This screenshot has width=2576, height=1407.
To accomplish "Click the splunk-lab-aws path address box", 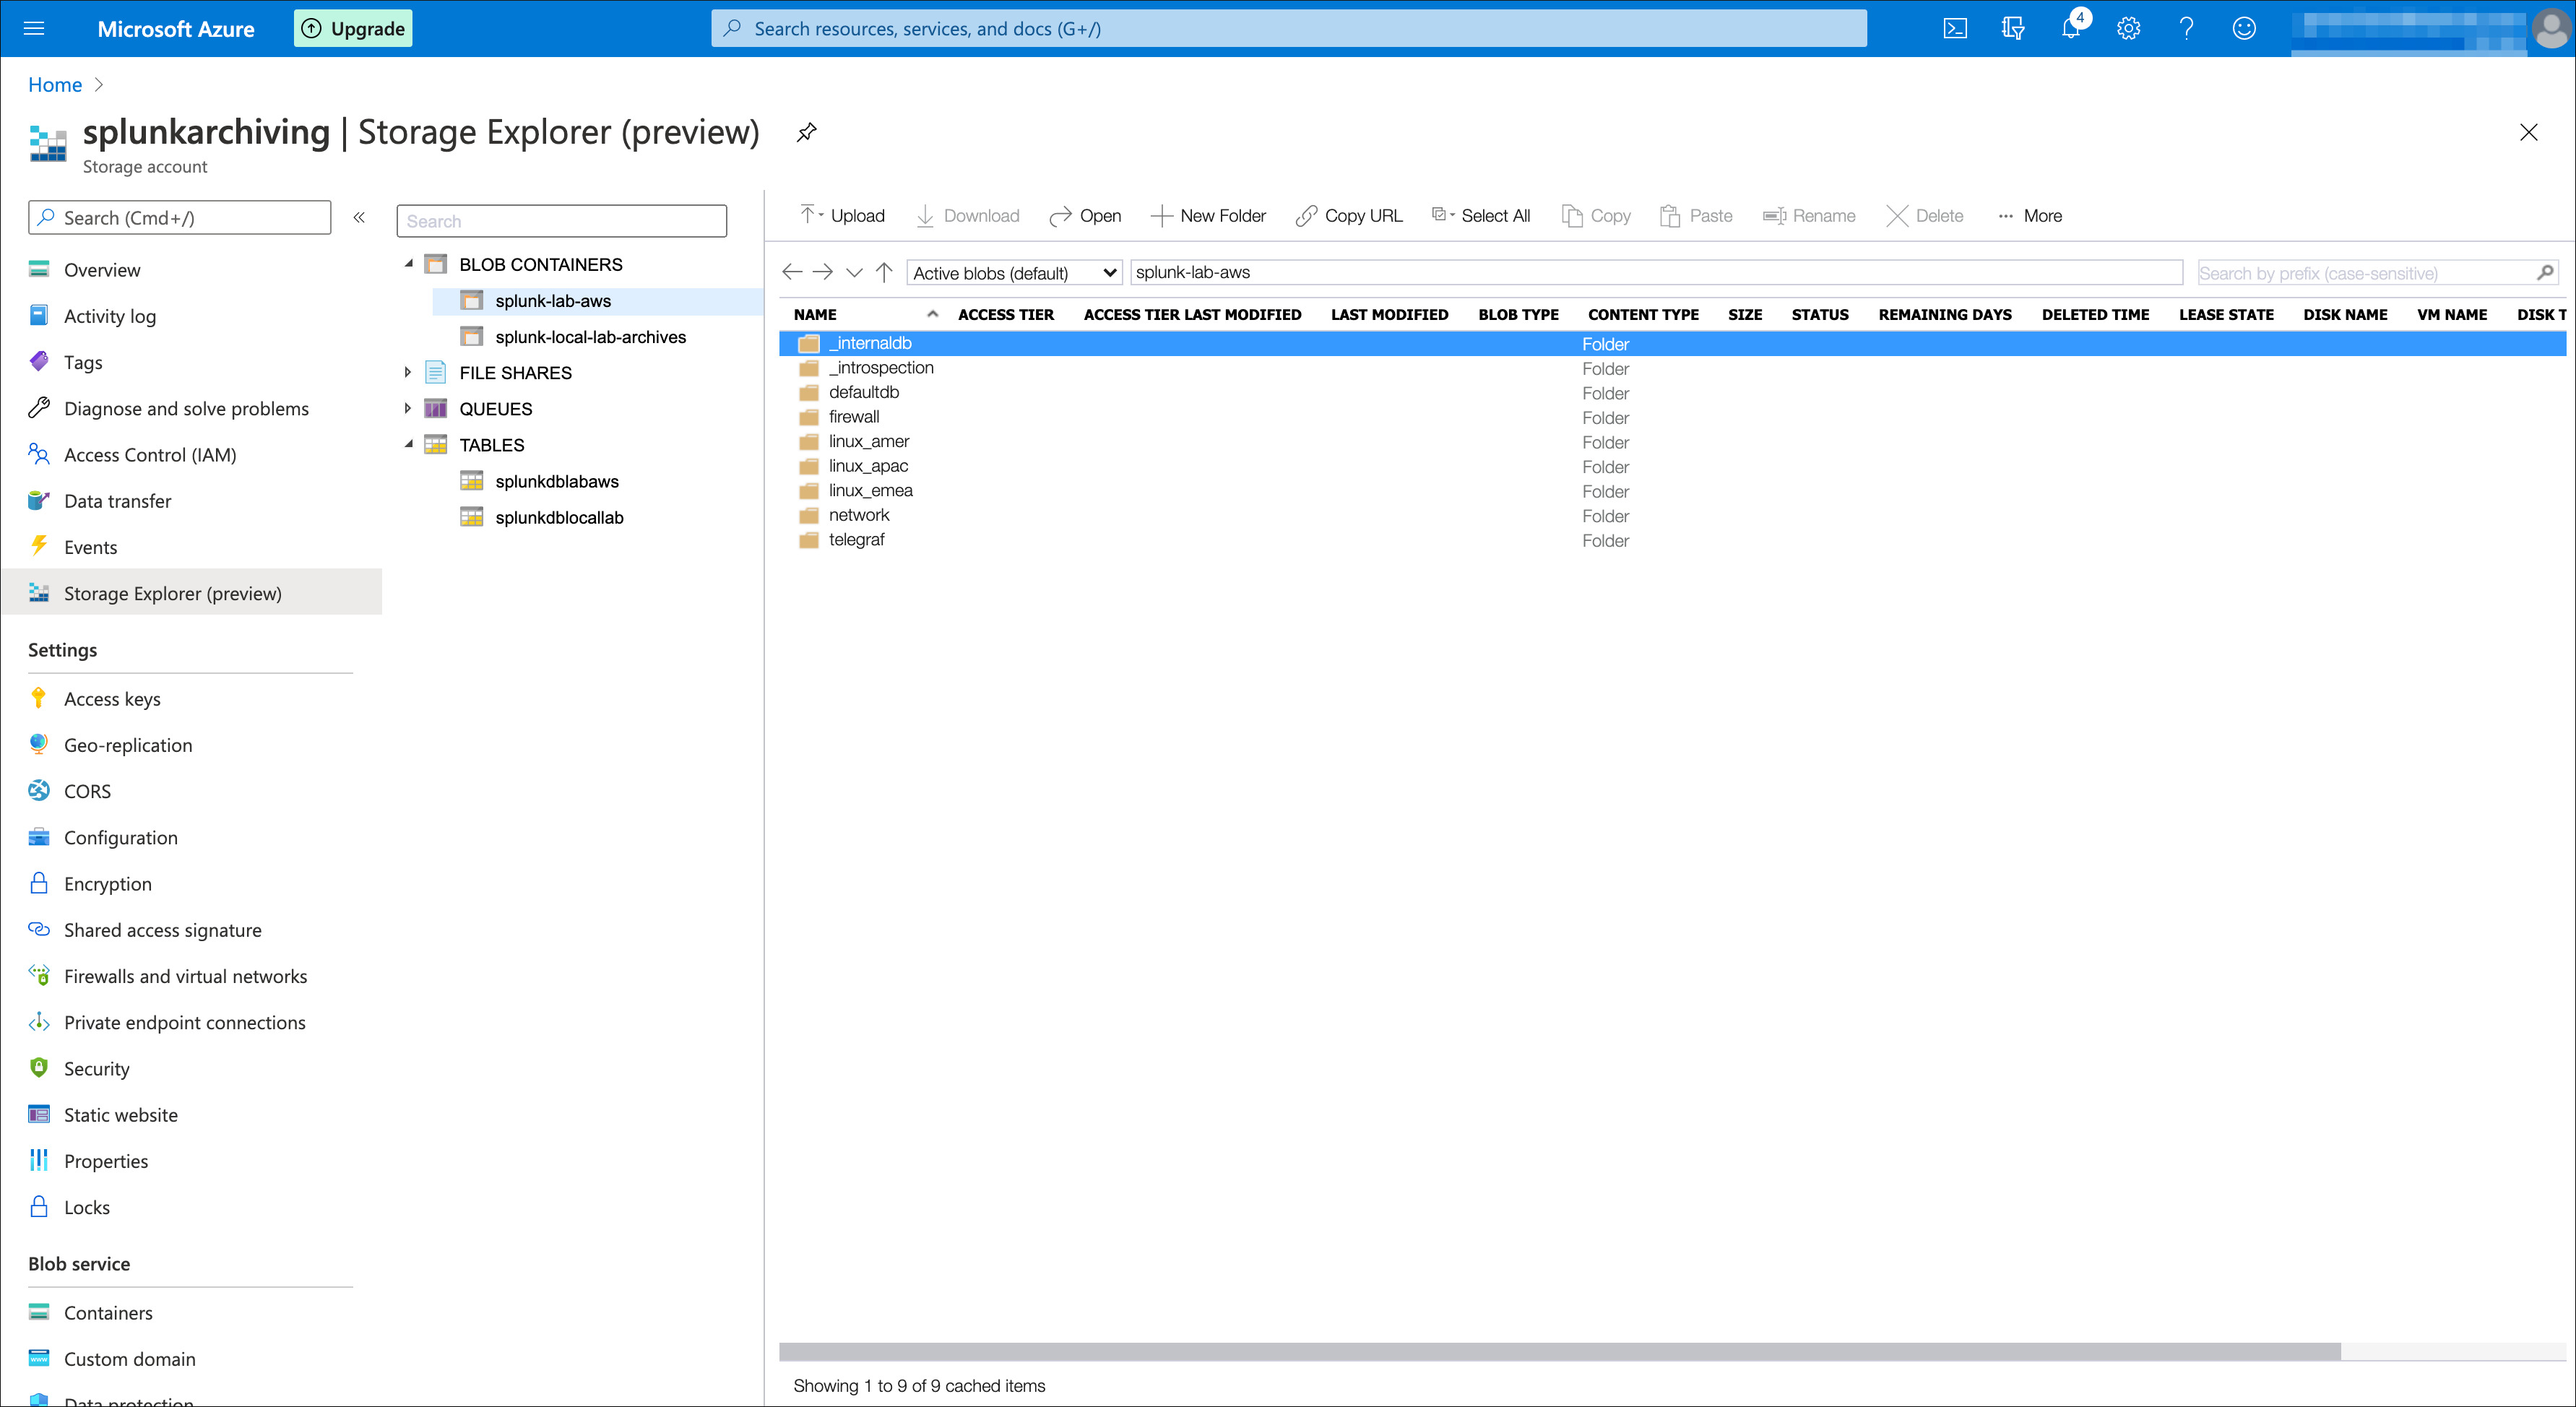I will 1656,272.
